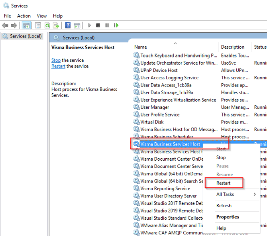The image size is (267, 236).
Task: Click the Forward arrow toolbar icon
Action: (x=14, y=26)
